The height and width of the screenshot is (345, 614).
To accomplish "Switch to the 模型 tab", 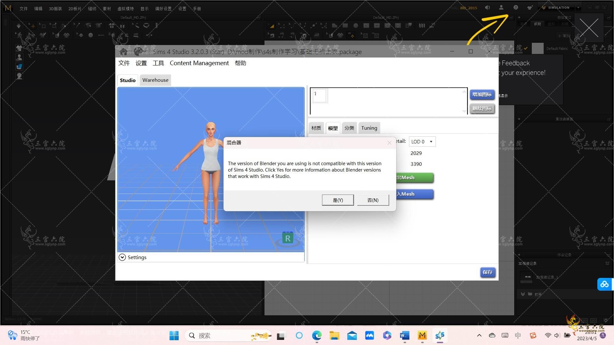I will 333,128.
